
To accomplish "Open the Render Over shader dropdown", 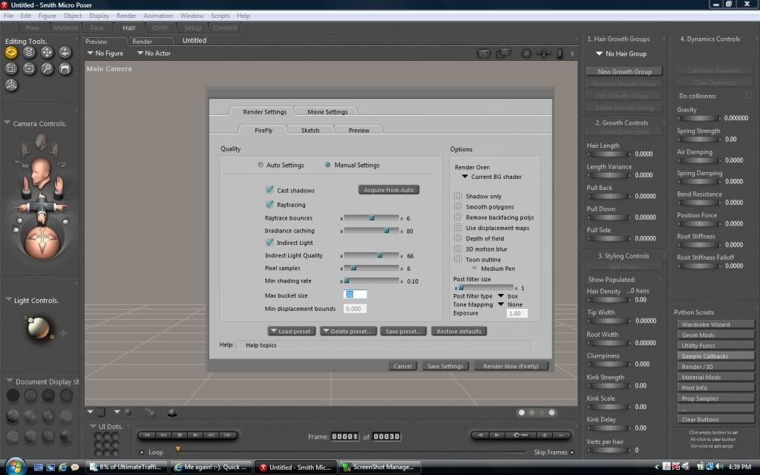I will tap(491, 177).
